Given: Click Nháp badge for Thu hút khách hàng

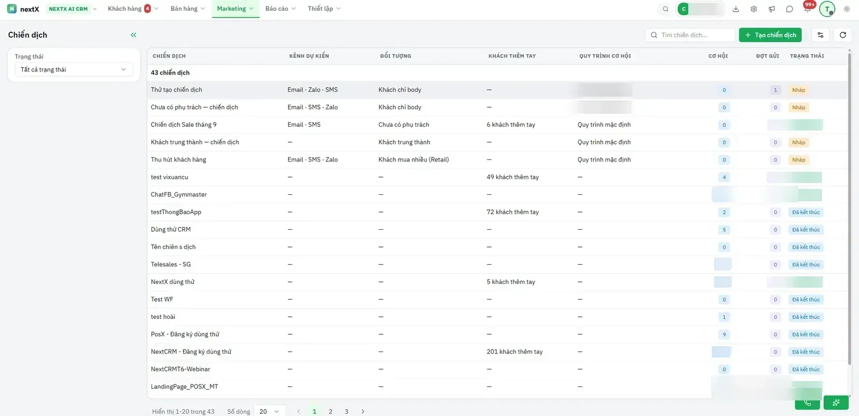Looking at the screenshot, I should tap(799, 160).
